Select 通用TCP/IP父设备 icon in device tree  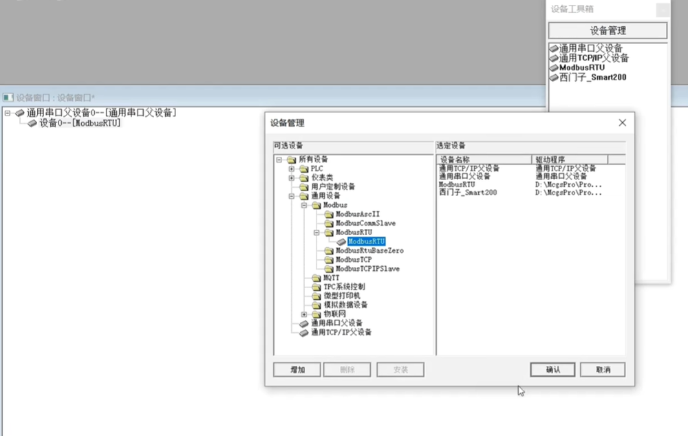[304, 332]
